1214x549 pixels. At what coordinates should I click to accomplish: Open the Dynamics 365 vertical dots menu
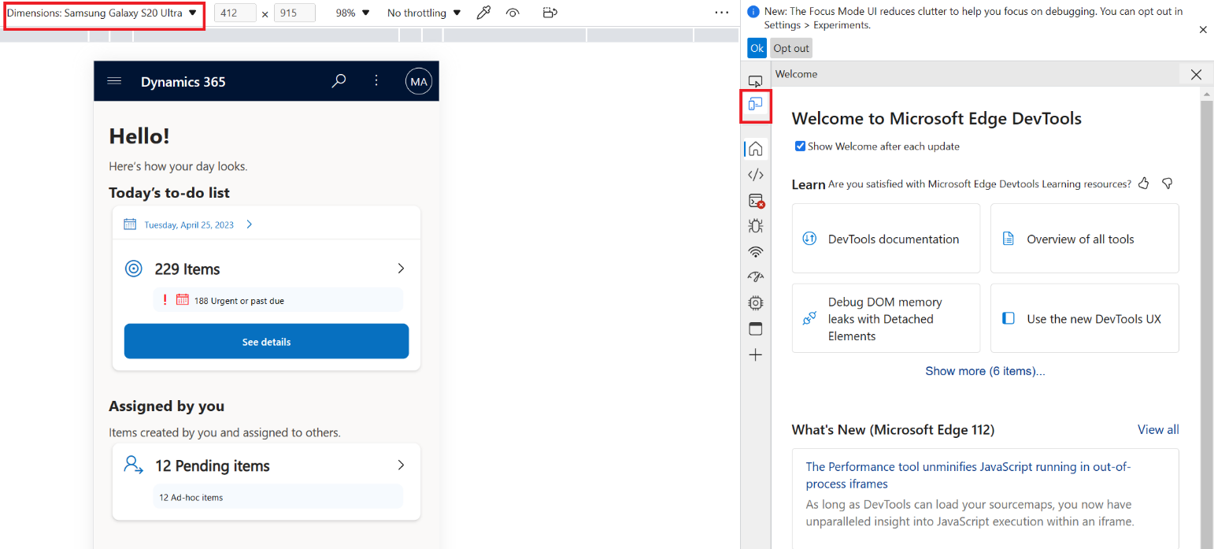click(x=376, y=80)
